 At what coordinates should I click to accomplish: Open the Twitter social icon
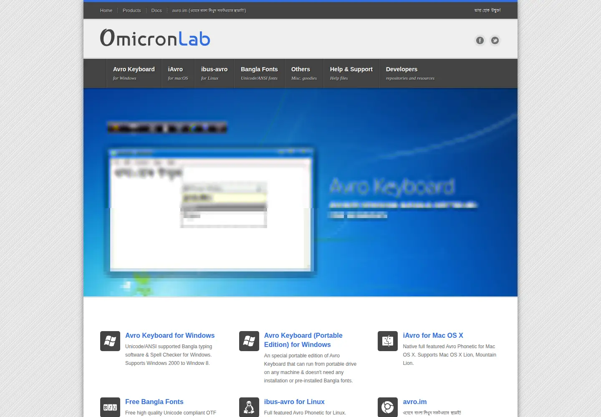[495, 40]
